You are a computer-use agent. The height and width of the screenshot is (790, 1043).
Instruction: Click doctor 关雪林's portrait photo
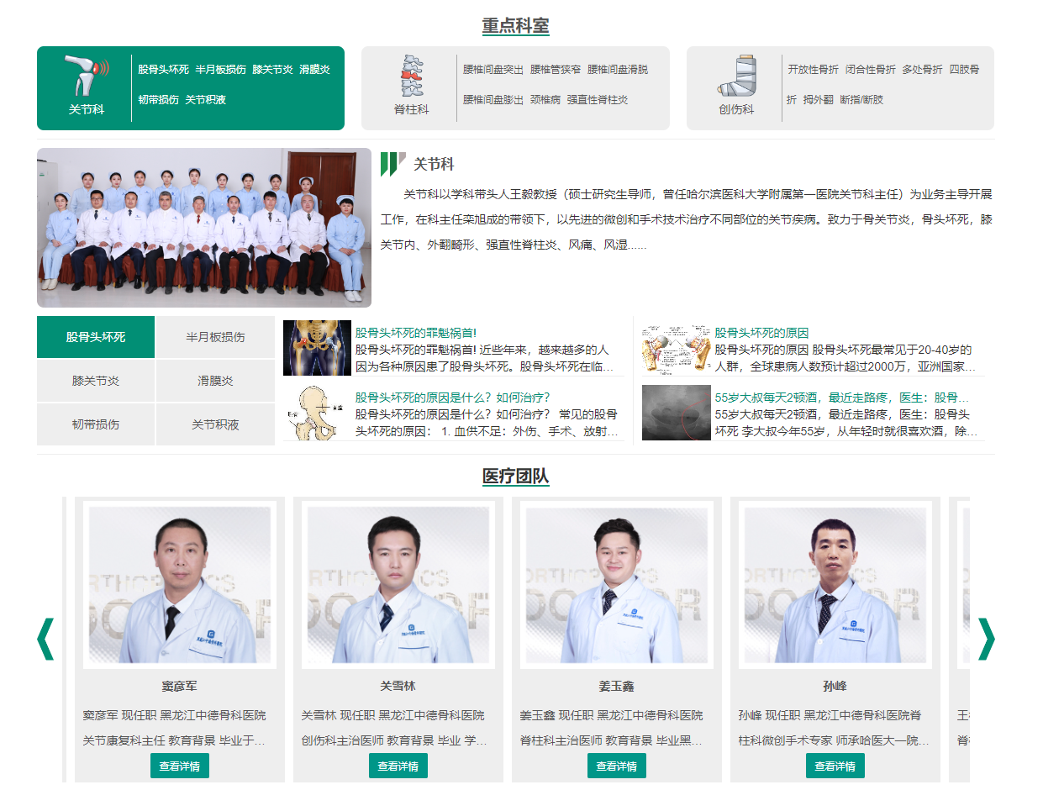pyautogui.click(x=398, y=585)
